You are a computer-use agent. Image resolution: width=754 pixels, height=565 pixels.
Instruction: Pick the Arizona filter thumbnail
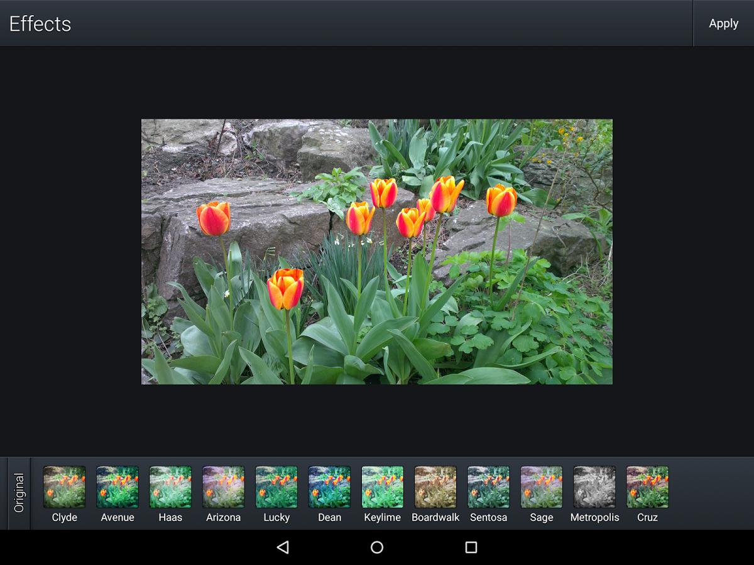[x=223, y=487]
